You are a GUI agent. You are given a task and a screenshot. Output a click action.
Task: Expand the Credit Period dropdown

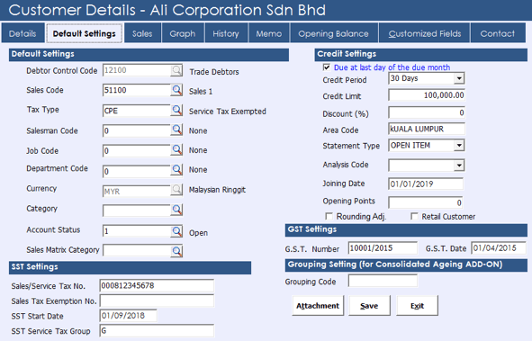[459, 78]
